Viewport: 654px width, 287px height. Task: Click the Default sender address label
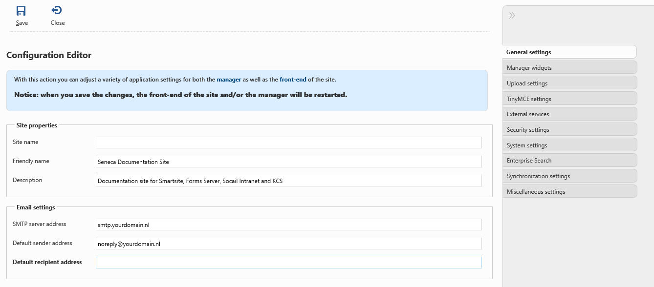43,243
